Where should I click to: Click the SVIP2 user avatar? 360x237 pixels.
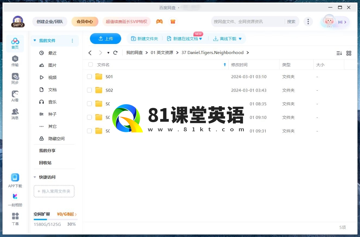18,21
